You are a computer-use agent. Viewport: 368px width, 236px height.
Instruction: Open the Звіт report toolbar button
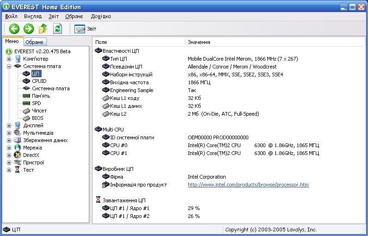coord(86,29)
